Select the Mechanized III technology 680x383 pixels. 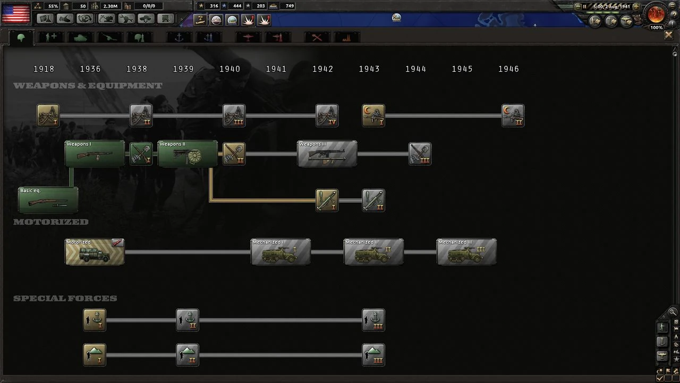466,252
